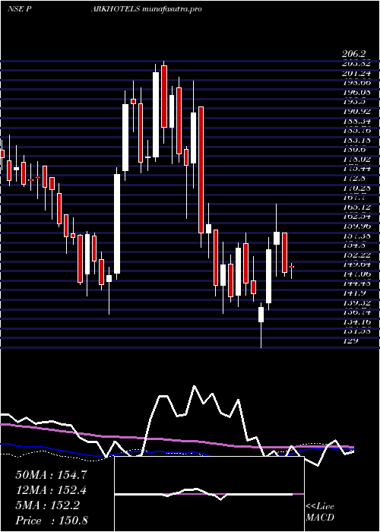Select the 196.08 price axis label
The image size is (380, 532).
[x=357, y=92]
